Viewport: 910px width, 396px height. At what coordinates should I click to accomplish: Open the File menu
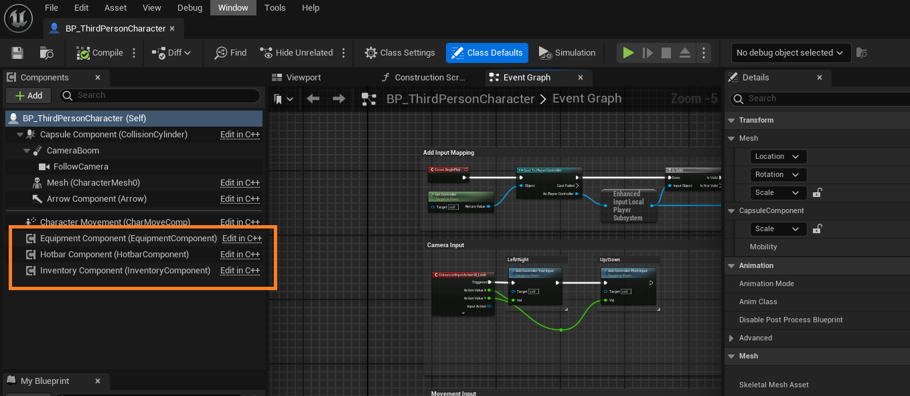point(51,8)
